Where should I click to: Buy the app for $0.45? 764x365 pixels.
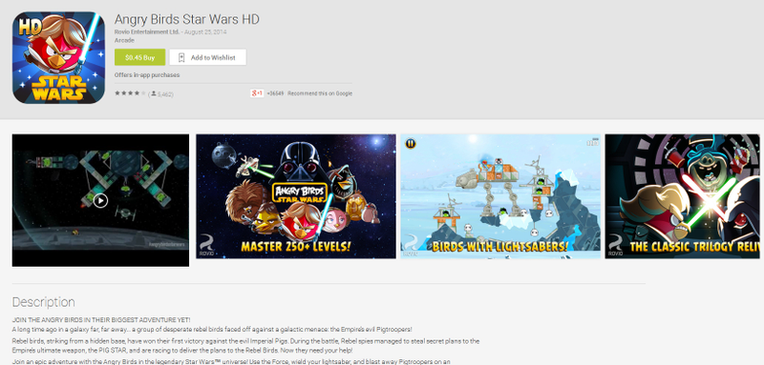(x=139, y=57)
